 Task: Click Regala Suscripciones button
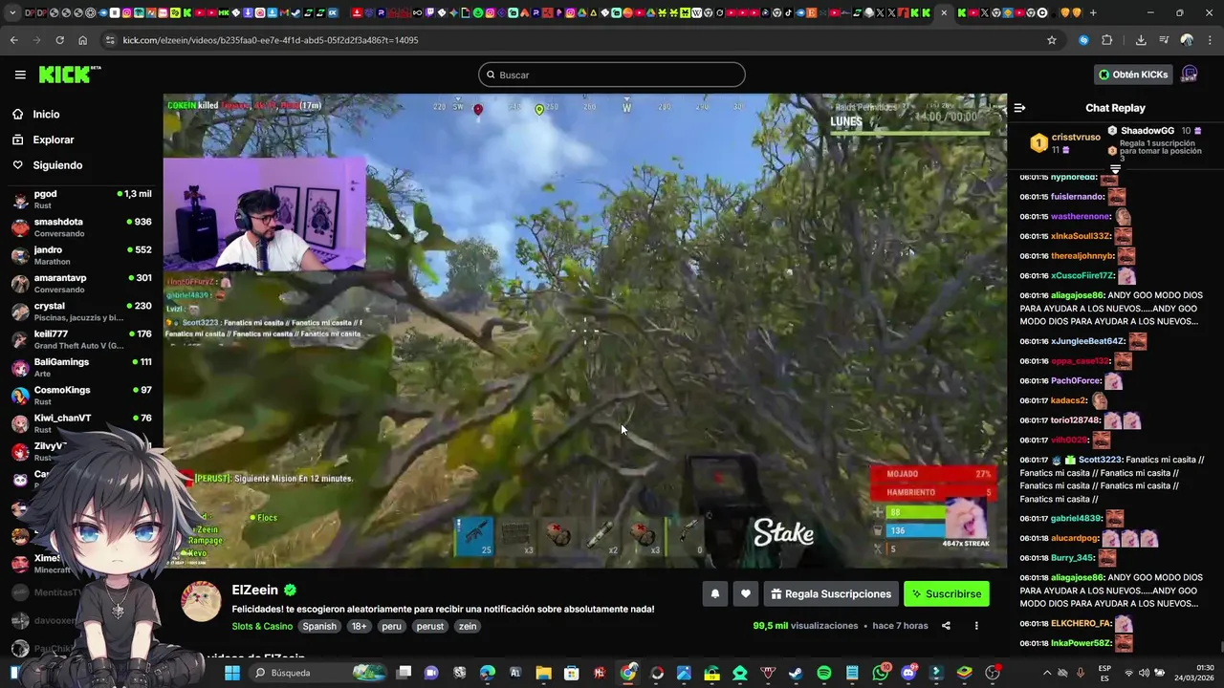point(831,594)
